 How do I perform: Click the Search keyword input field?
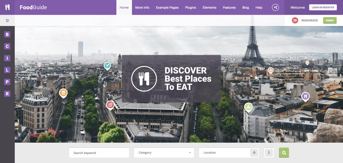(x=99, y=153)
